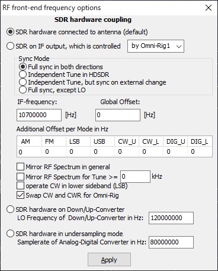Click the ADC Samplerate input field
This screenshot has height=271, width=218.
click(171, 242)
